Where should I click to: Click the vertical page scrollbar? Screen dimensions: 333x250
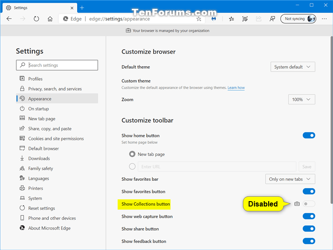click(332, 120)
